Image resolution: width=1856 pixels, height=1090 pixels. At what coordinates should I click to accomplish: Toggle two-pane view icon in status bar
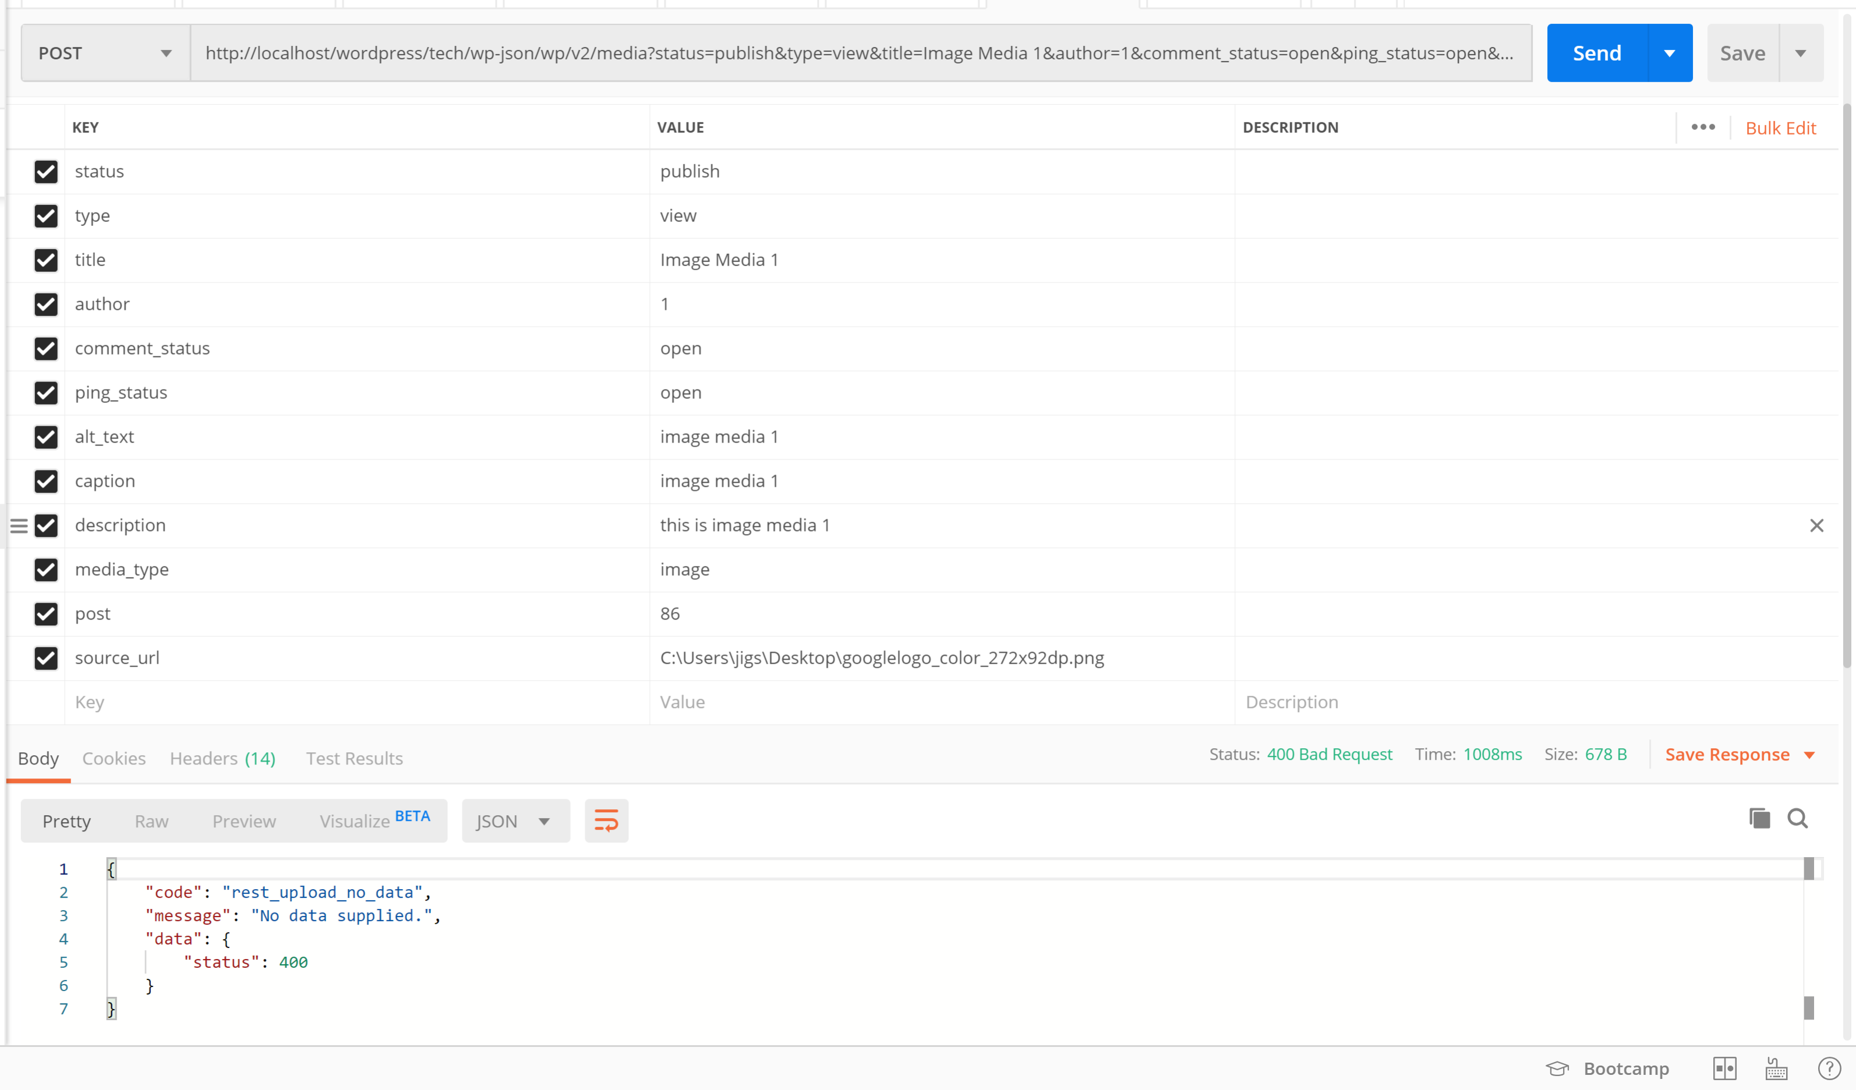point(1724,1068)
